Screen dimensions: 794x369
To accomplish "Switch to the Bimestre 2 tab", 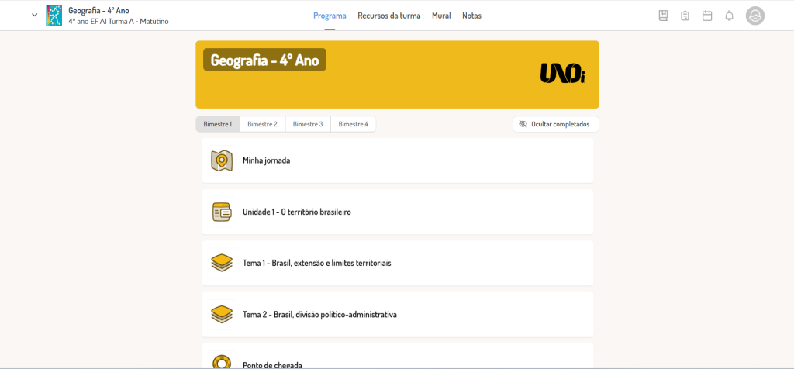I will click(262, 124).
